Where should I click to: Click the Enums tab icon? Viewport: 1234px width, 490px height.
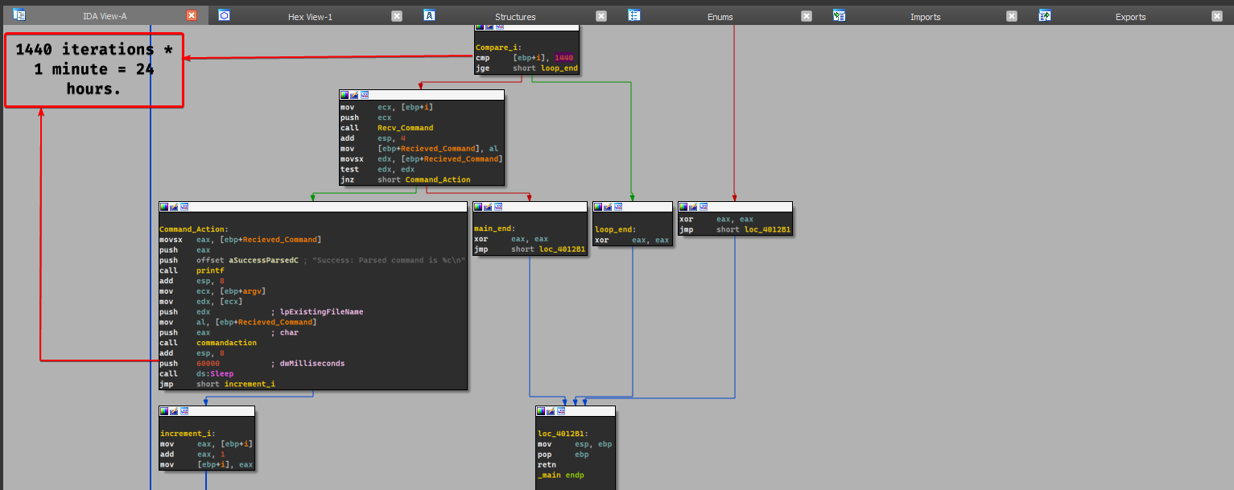(634, 15)
